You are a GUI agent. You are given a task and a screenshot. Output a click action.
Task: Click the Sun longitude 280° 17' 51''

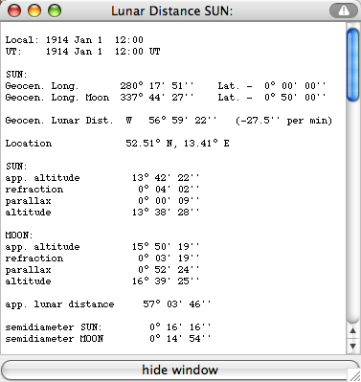(157, 86)
